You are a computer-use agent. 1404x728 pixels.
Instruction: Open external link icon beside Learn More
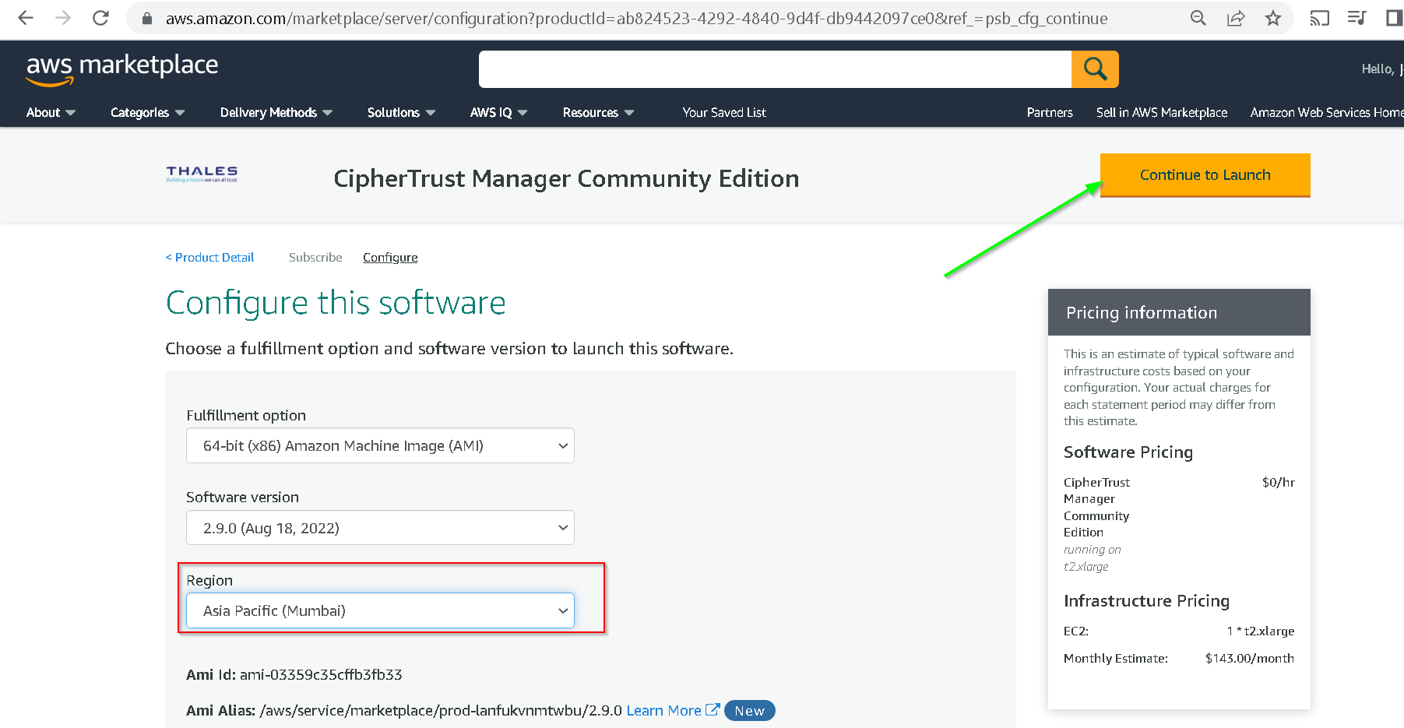[712, 709]
